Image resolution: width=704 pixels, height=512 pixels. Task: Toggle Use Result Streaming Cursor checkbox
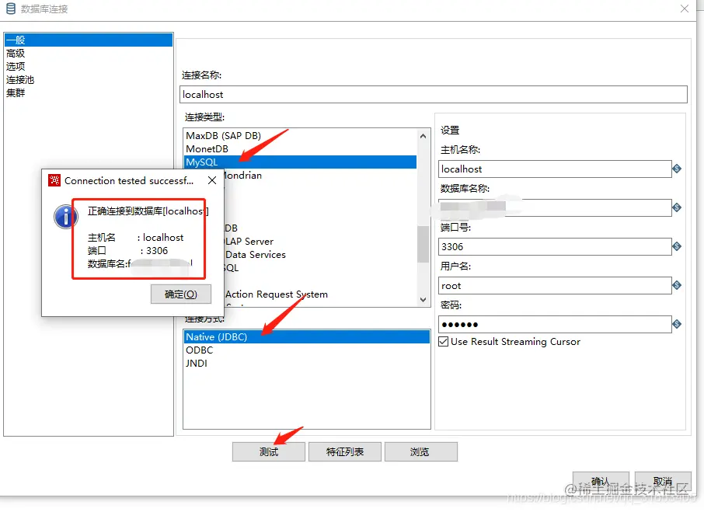444,342
